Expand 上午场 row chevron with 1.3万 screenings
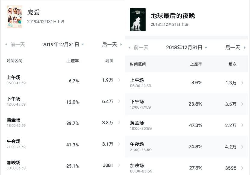Image resolution: width=250 pixels, height=175 pixels. tap(242, 83)
